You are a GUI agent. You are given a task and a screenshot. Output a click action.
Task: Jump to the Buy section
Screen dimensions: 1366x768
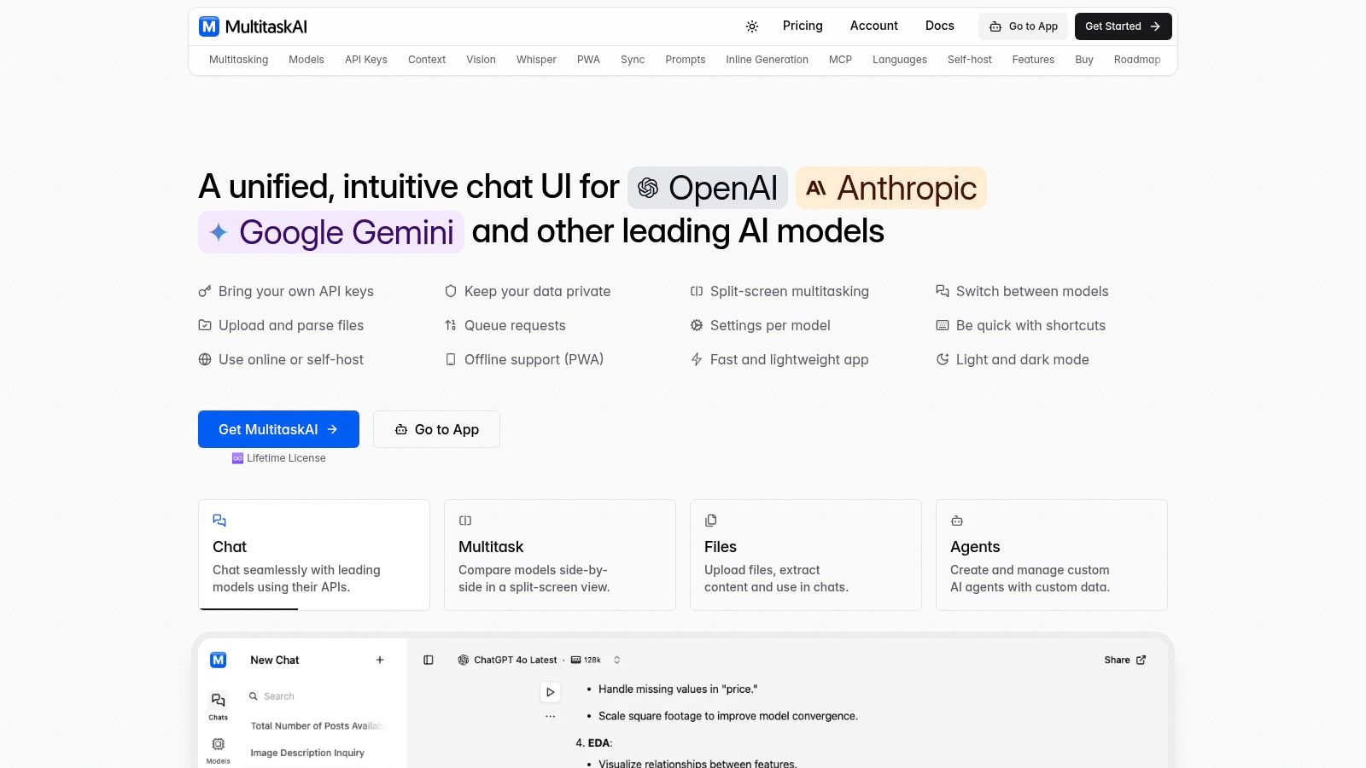[x=1083, y=60]
